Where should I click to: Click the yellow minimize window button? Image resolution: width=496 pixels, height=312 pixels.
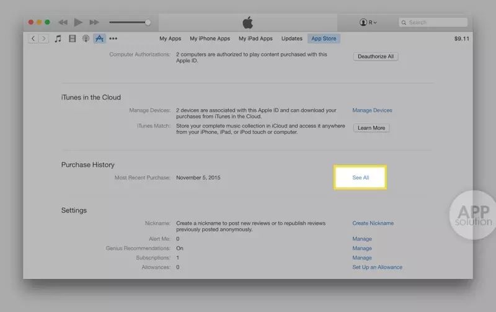(x=39, y=22)
